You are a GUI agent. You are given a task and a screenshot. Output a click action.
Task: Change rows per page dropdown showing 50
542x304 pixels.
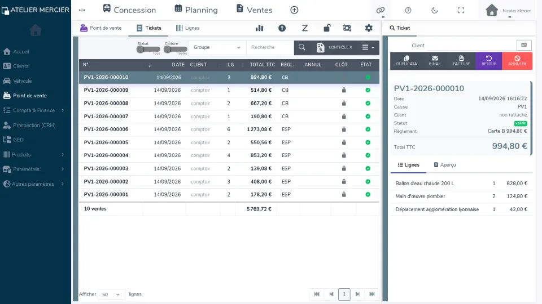coord(111,294)
